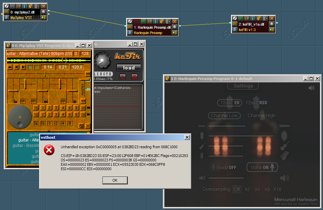Open keFIR node editor window
This screenshot has height=210, width=323.
(x=259, y=18)
